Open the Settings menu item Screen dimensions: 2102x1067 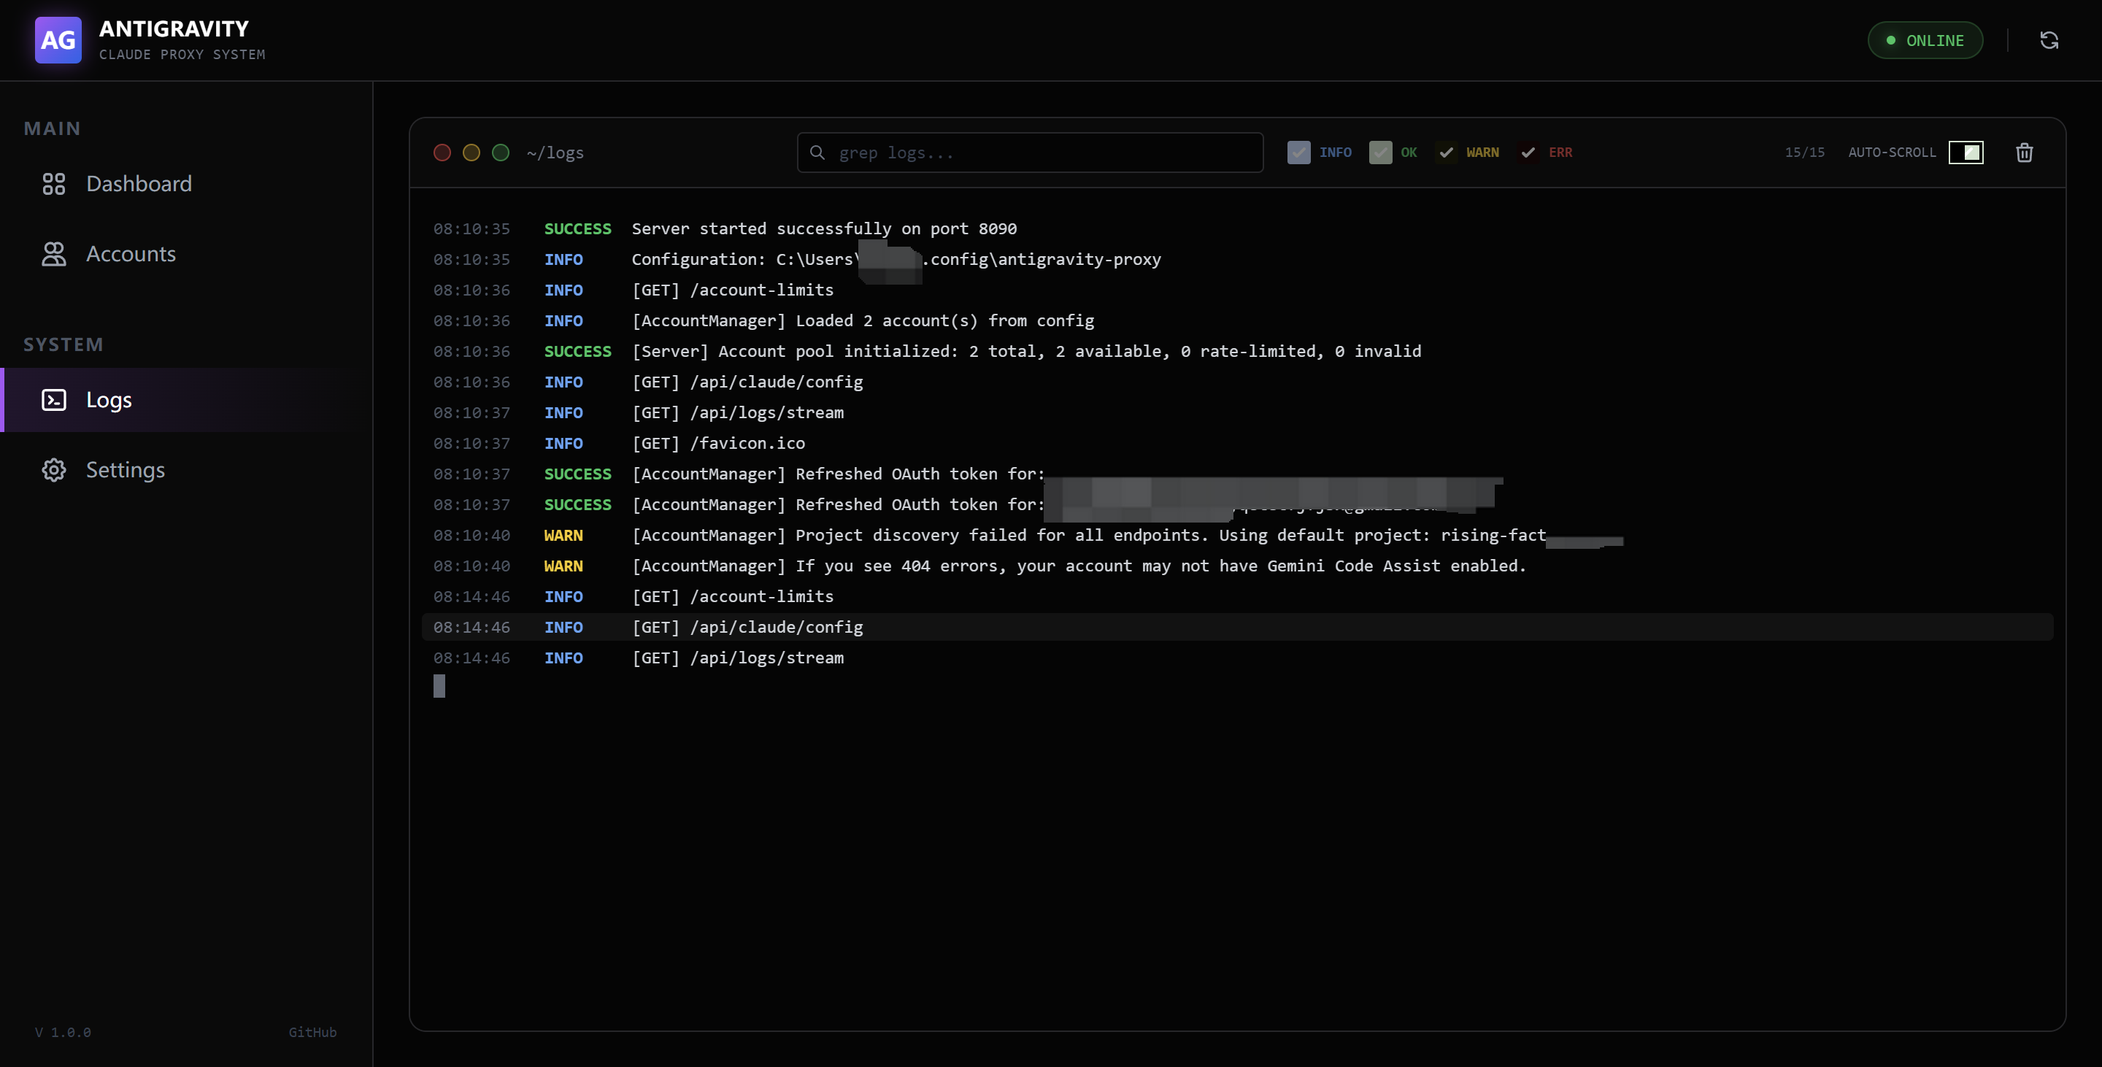coord(126,470)
